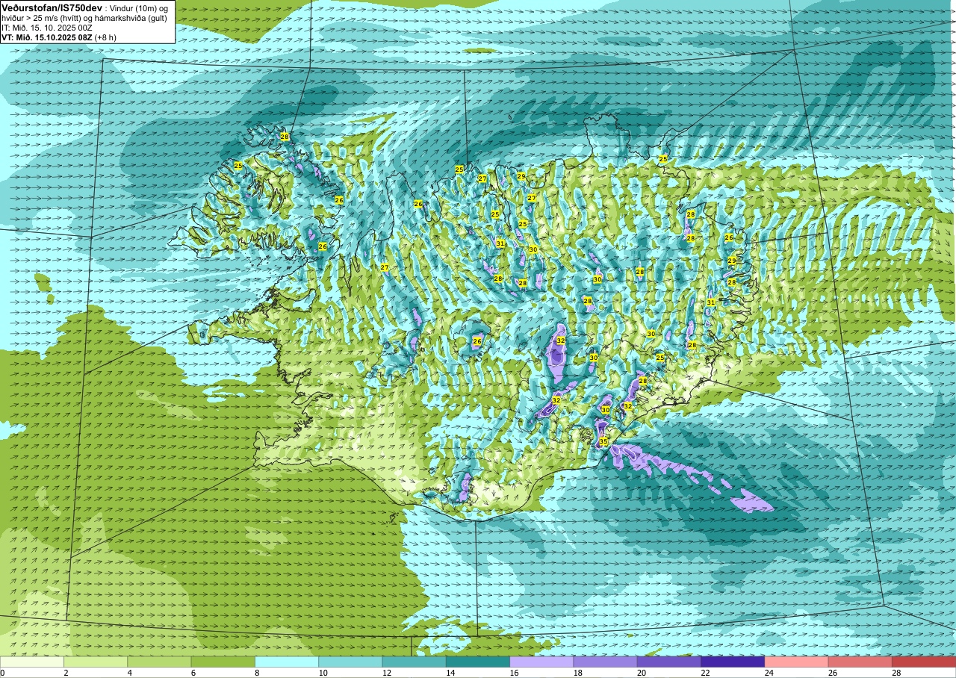Viewport: 956px width, 678px height.
Task: Pick the 10–12 m/s cyan legend swatch
Action: pyautogui.click(x=350, y=662)
